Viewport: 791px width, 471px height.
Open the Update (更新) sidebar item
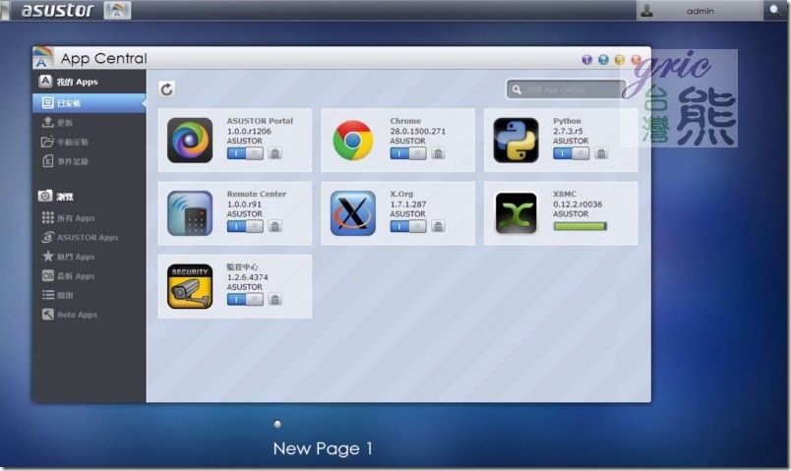pos(90,123)
